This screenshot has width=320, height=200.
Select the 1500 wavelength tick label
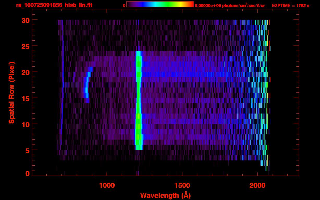click(182, 185)
